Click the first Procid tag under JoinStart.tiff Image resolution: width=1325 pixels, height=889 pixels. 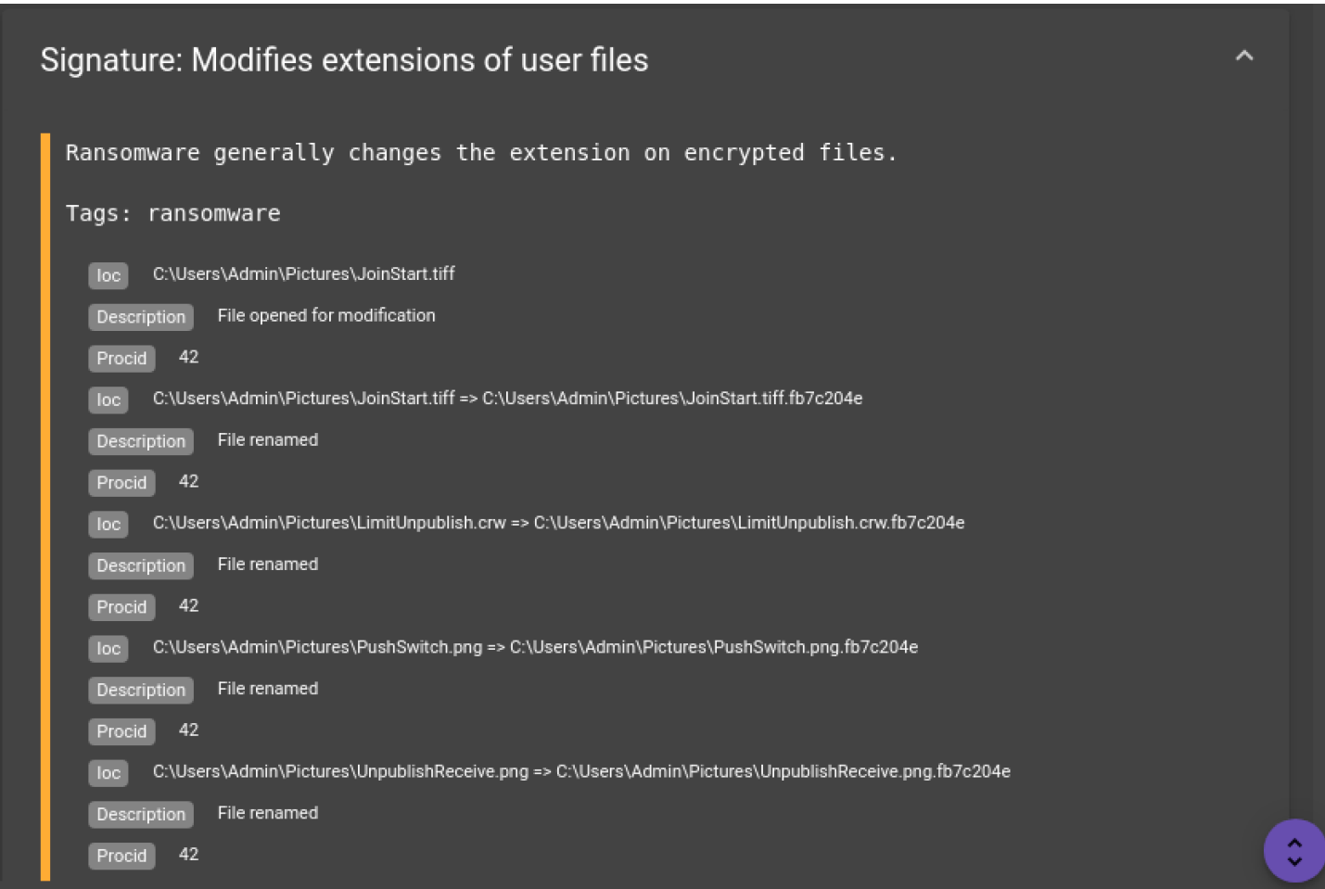[121, 358]
